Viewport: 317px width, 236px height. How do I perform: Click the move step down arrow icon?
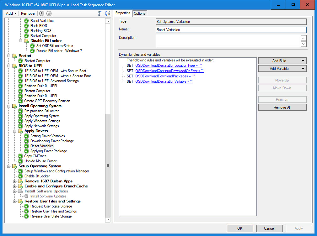pos(49,13)
